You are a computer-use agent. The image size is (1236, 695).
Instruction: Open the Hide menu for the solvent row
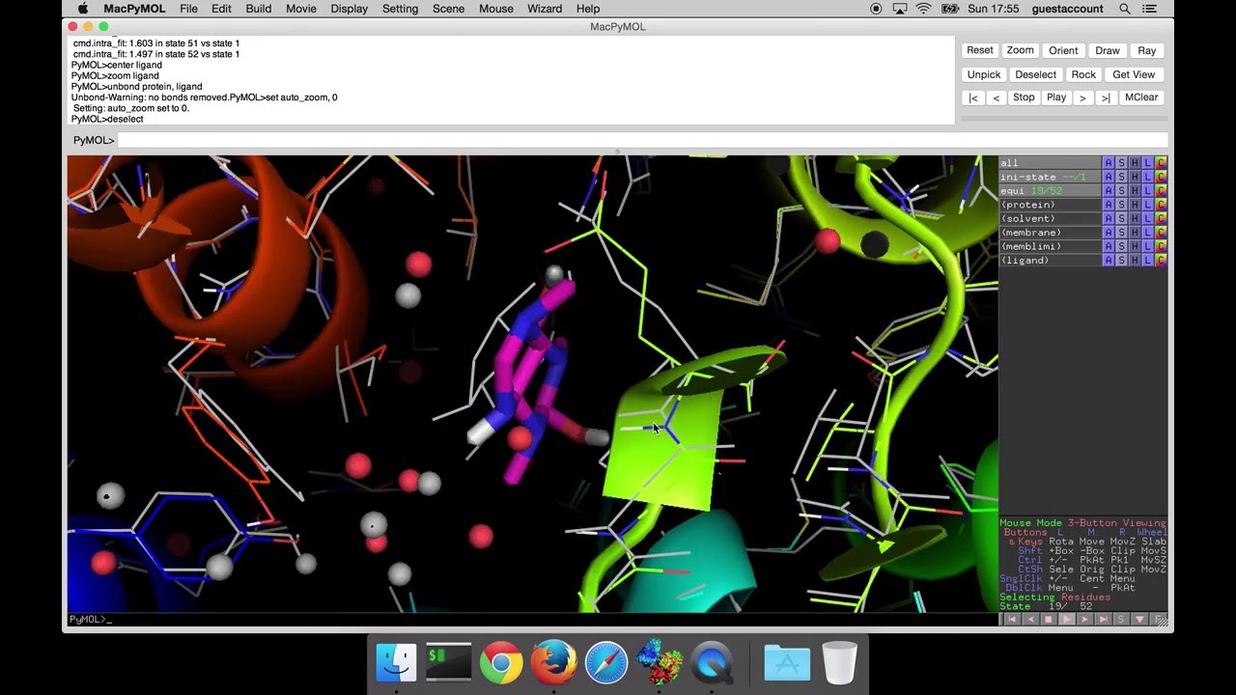pos(1135,218)
